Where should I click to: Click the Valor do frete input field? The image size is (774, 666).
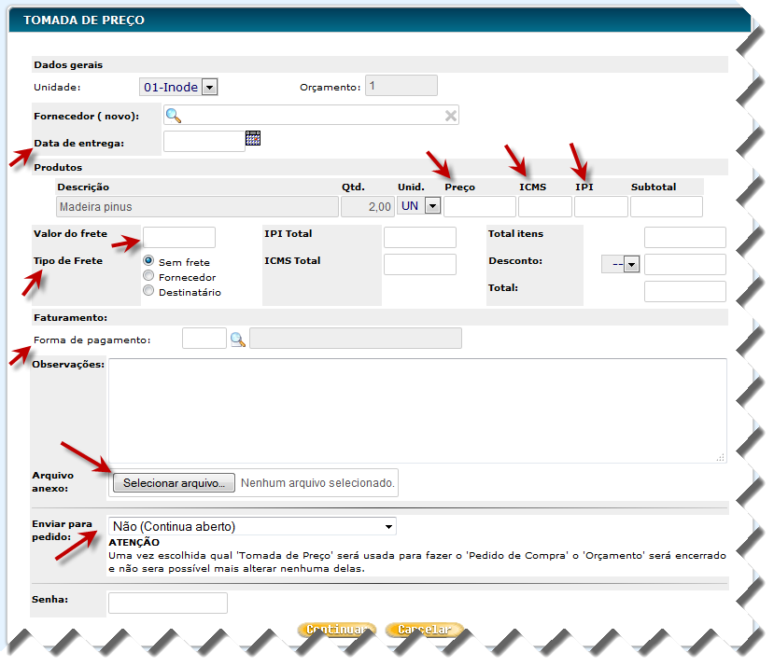179,237
